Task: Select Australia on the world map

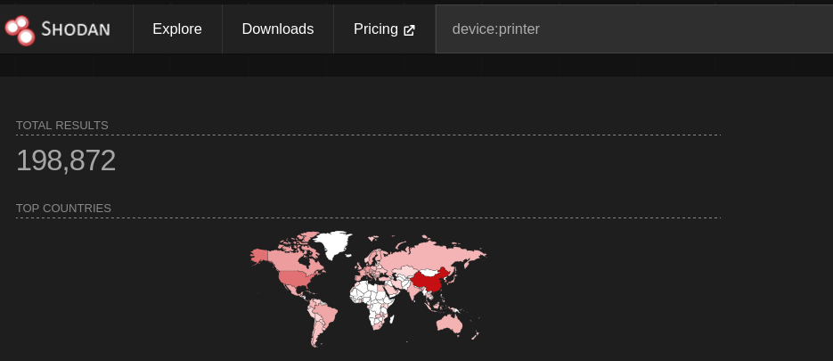Action: click(449, 324)
